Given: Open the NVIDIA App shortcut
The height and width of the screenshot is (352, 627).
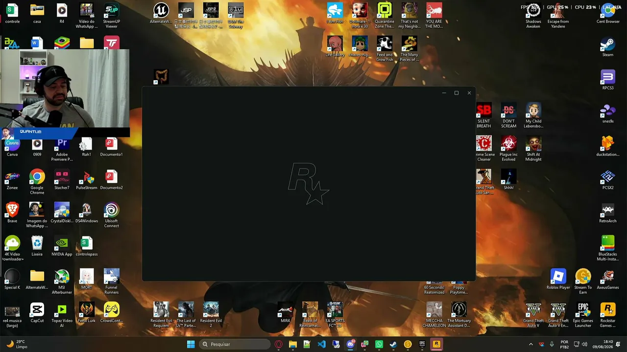Looking at the screenshot, I should click(x=62, y=246).
